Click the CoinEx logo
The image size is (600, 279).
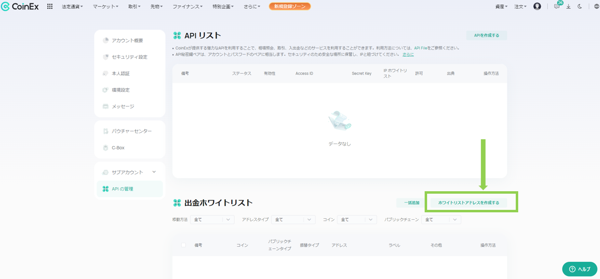(x=20, y=6)
